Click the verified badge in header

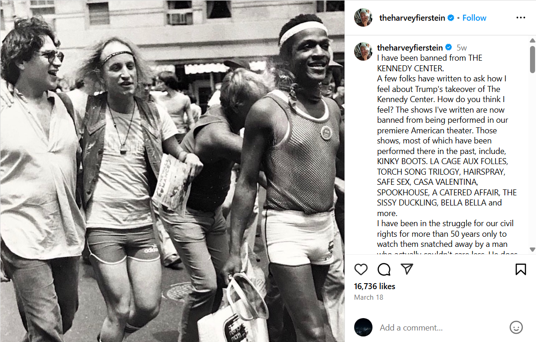tap(451, 18)
